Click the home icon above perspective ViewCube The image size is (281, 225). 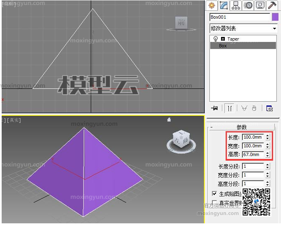tap(169, 120)
